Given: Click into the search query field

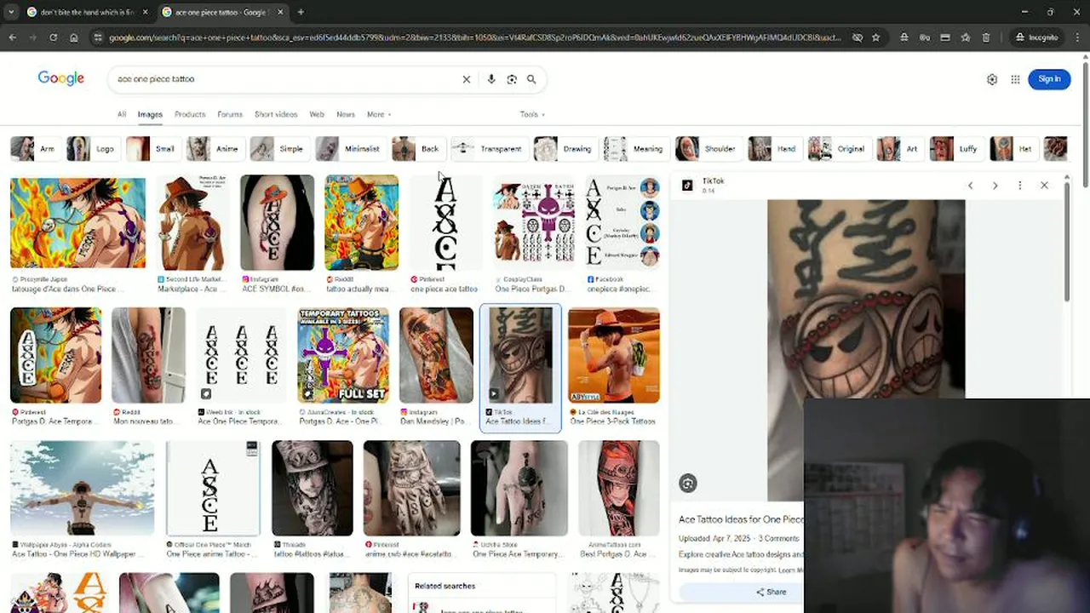Looking at the screenshot, I should [285, 79].
